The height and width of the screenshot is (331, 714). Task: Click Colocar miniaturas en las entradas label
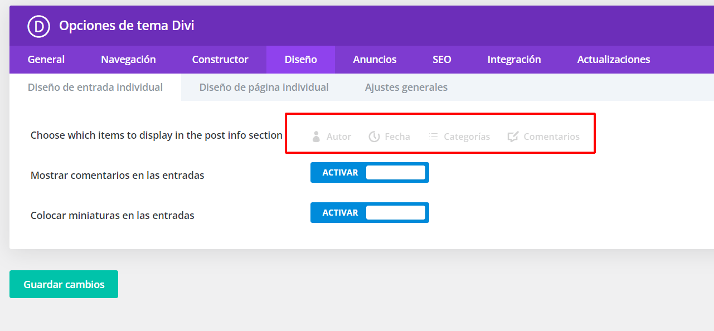pyautogui.click(x=113, y=215)
